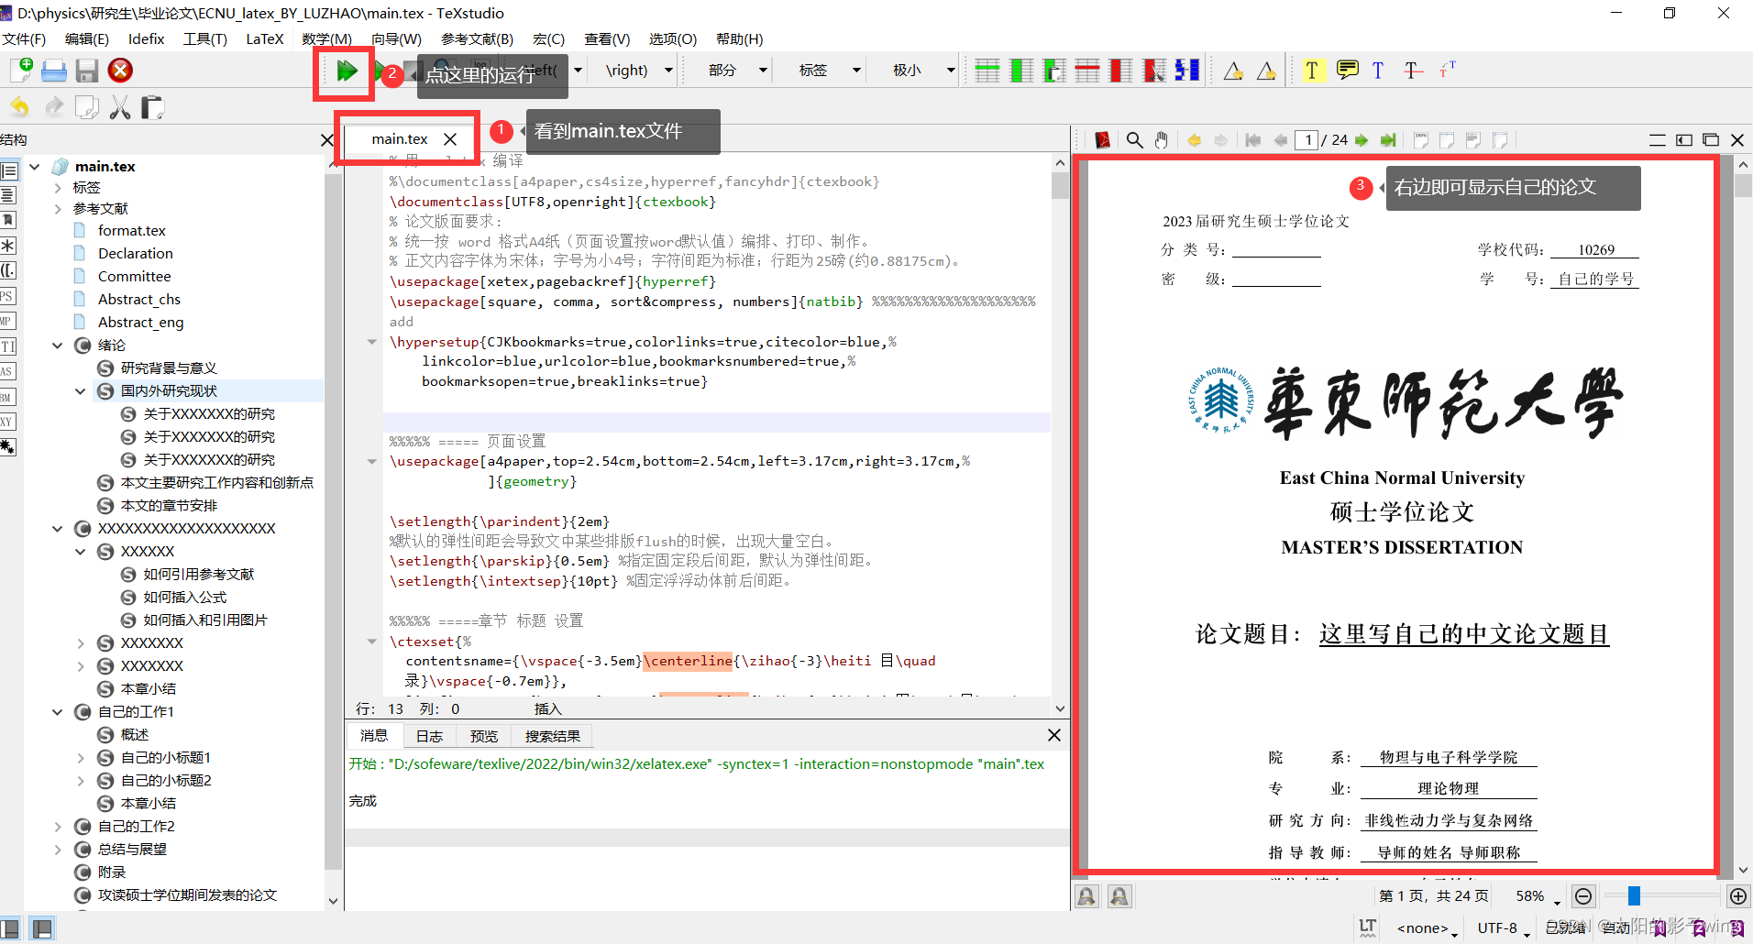
Task: Click the yellow highlight T icon
Action: pyautogui.click(x=1312, y=71)
